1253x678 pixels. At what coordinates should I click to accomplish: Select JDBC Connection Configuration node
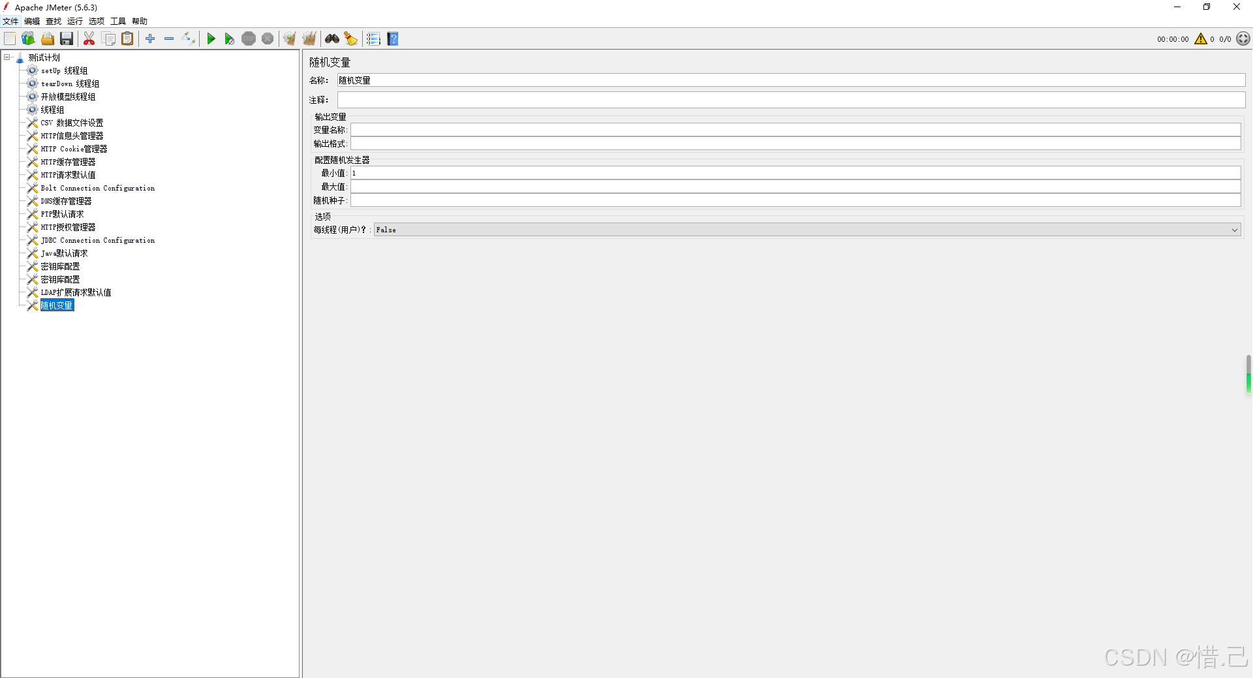click(98, 240)
